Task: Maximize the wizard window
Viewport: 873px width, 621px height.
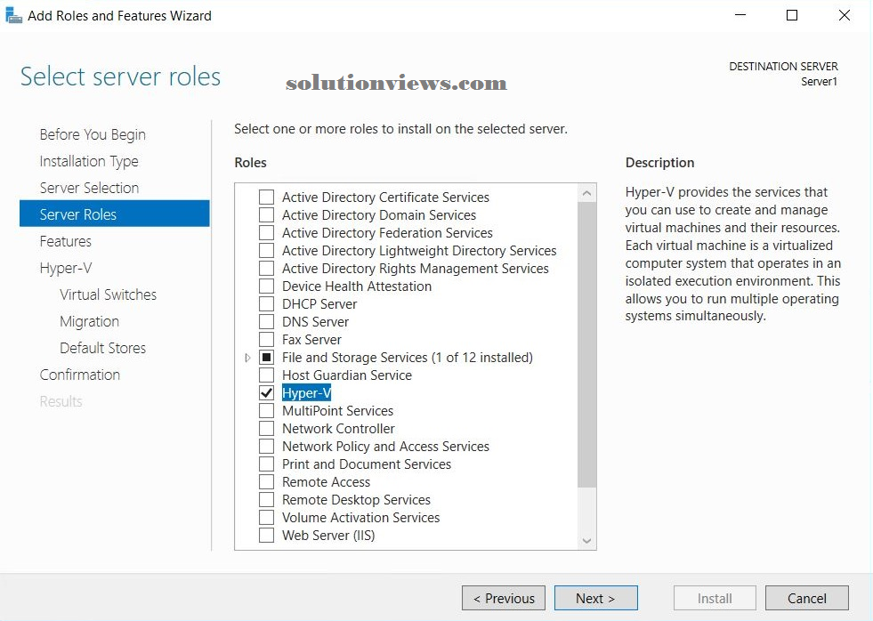Action: 792,15
